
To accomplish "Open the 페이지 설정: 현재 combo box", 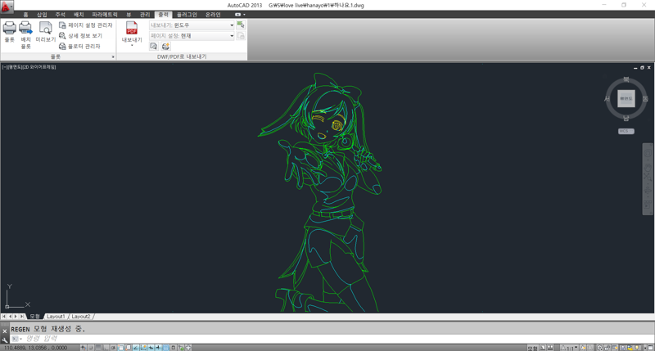I will 192,36.
